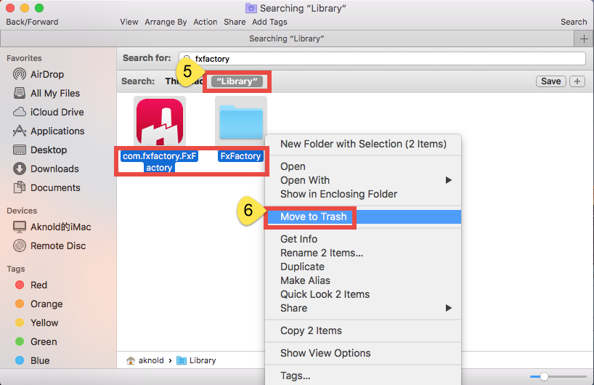Screen dimensions: 594x385
Task: Click Add Tags in the toolbar
Action: click(269, 22)
